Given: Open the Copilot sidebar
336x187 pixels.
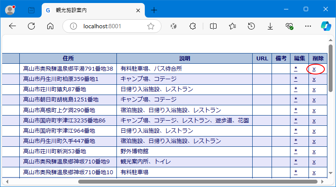Looking at the screenshot, I should tap(326, 26).
